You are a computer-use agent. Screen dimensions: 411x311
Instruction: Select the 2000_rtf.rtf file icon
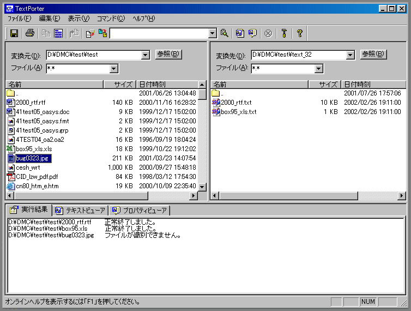[x=10, y=103]
